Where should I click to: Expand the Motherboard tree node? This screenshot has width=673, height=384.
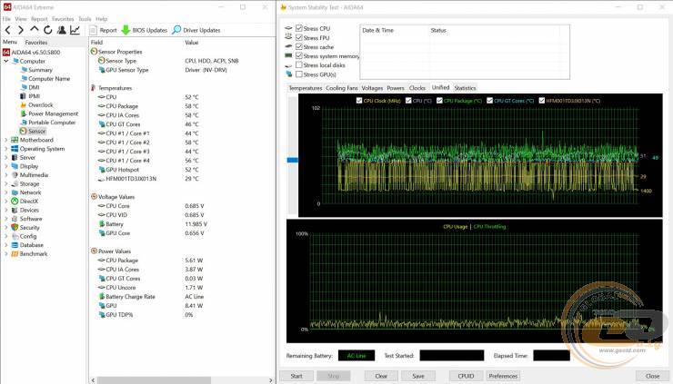pos(6,140)
